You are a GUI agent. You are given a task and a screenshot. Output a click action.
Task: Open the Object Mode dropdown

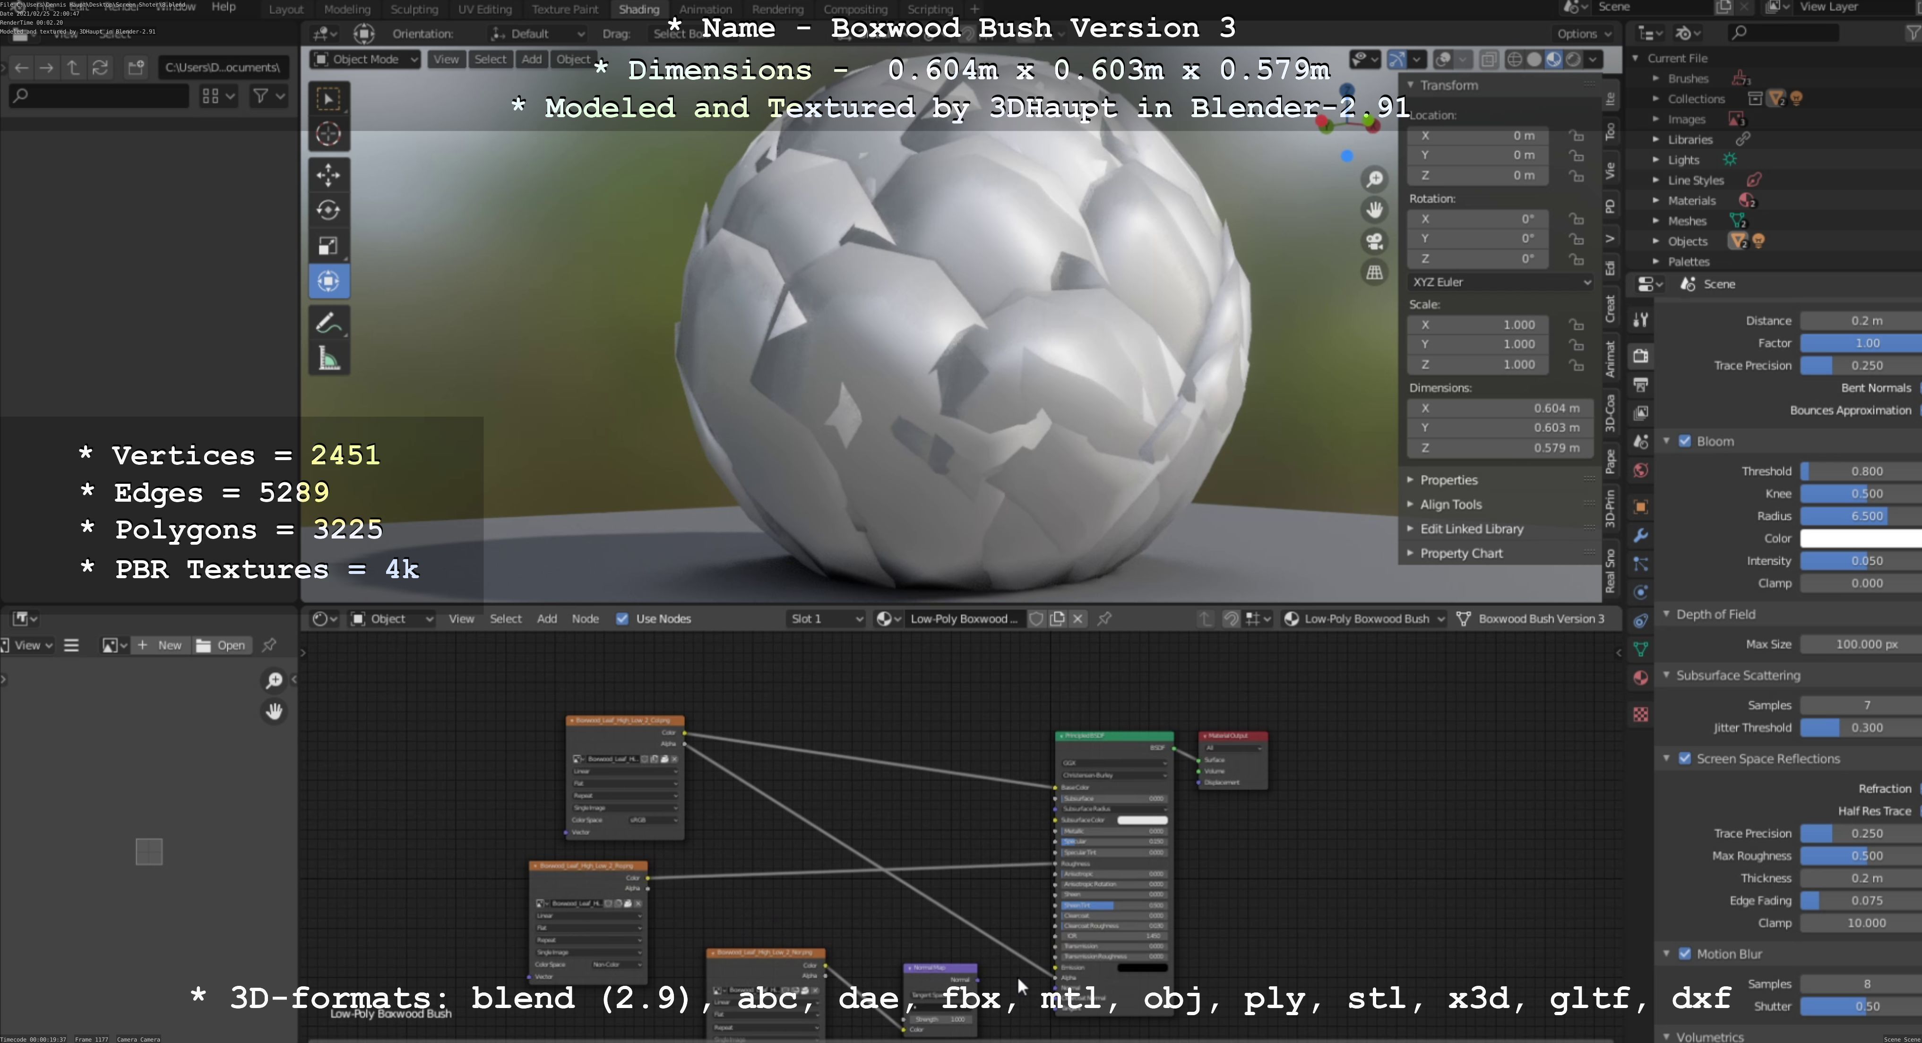coord(366,60)
